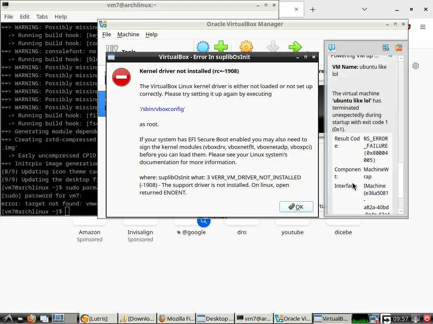Open terminal Edit menu
The image size is (433, 324).
pos(25,16)
